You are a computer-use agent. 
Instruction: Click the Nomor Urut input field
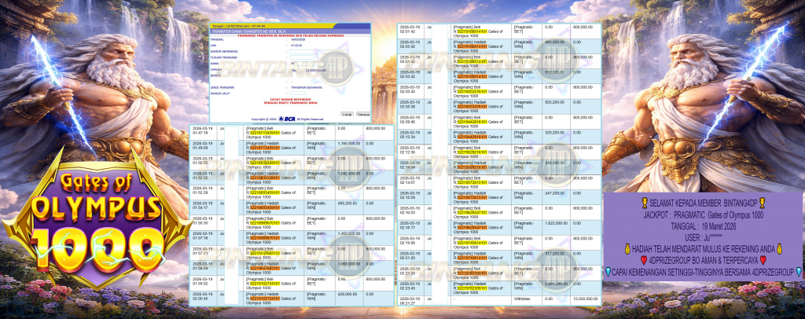point(298,93)
